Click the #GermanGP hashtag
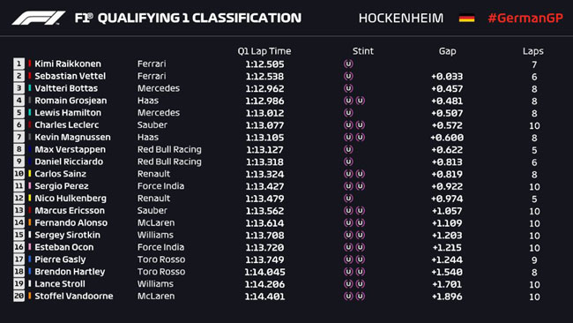 (525, 18)
